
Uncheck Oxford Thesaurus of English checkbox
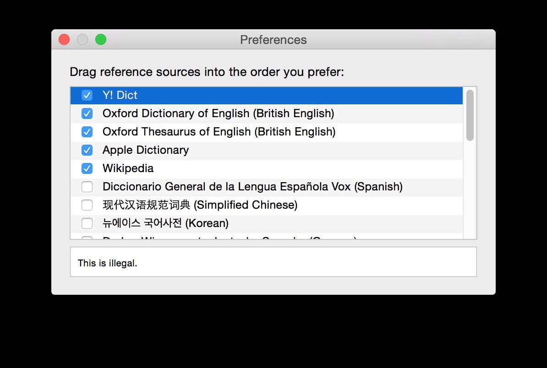[x=87, y=132]
